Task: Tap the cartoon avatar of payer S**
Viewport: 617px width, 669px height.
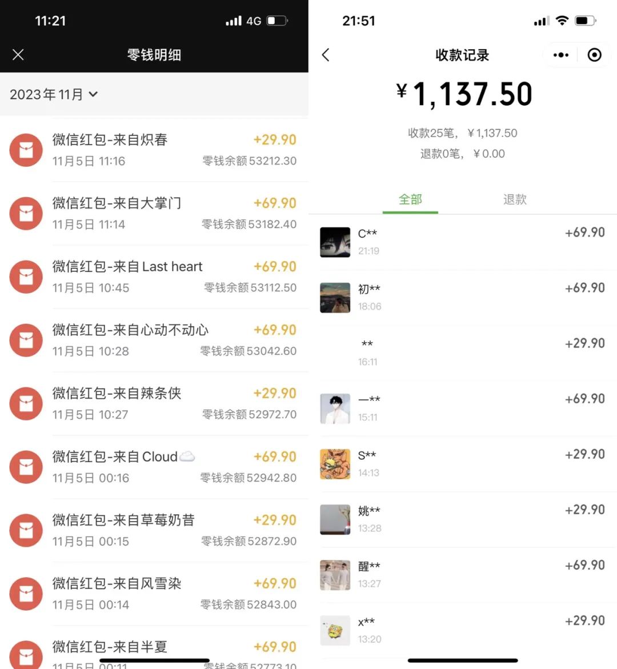Action: click(335, 464)
